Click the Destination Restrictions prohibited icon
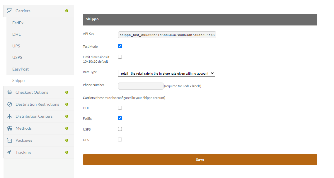Viewport: 334px width, 178px height. [10, 104]
